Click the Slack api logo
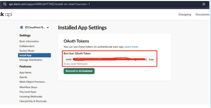This screenshot has height=108, width=211. click(6, 14)
